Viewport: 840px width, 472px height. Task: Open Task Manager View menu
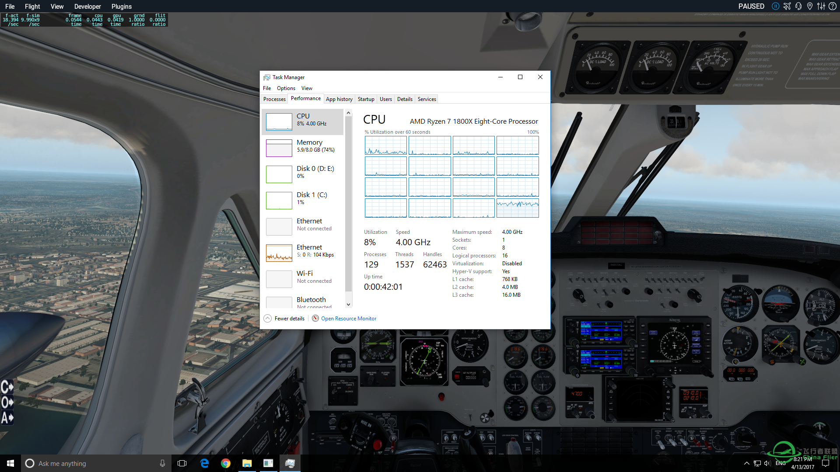coord(307,88)
